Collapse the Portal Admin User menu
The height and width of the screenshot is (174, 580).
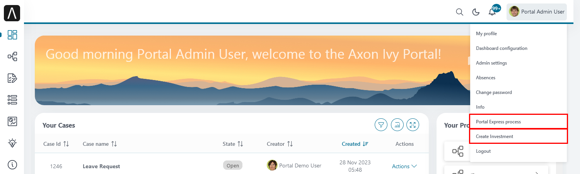(x=536, y=12)
